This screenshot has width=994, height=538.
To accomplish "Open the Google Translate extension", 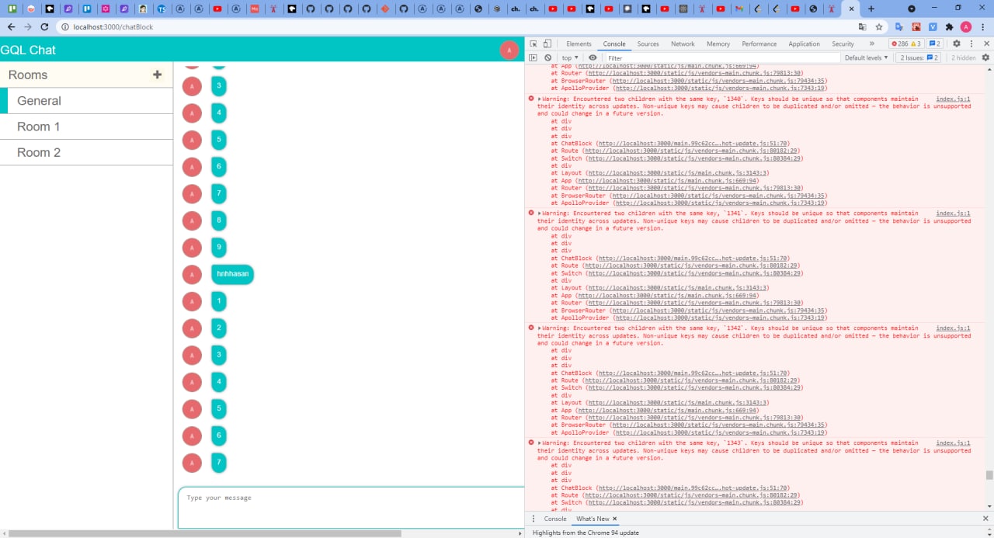I will [x=899, y=26].
